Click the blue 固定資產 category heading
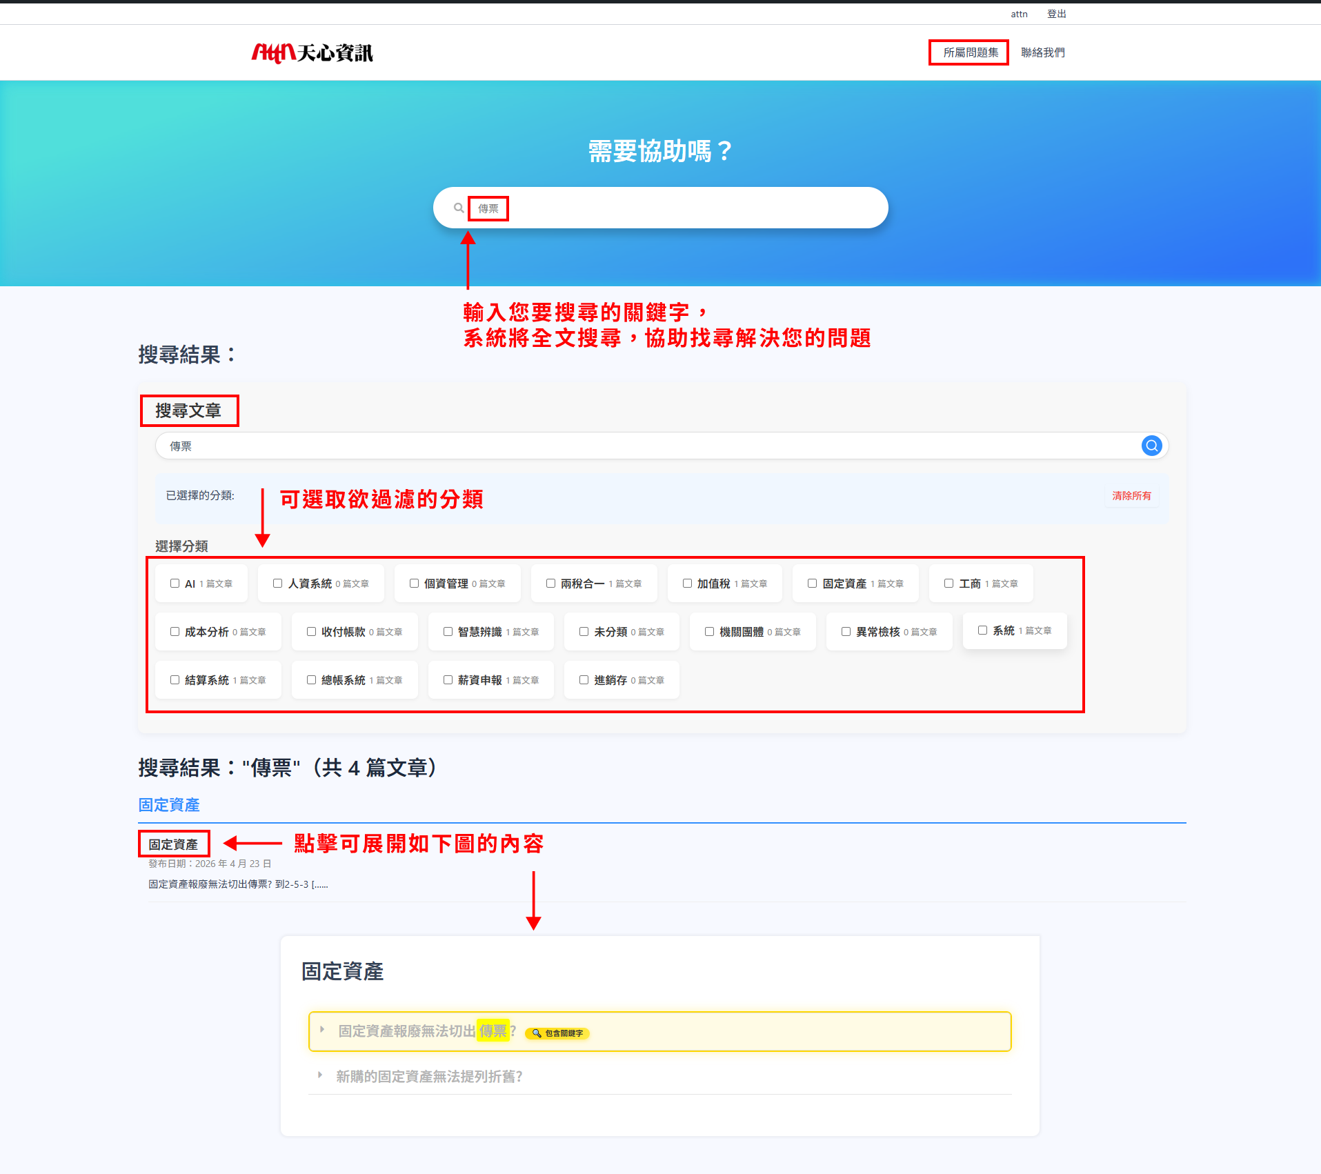 click(x=169, y=805)
